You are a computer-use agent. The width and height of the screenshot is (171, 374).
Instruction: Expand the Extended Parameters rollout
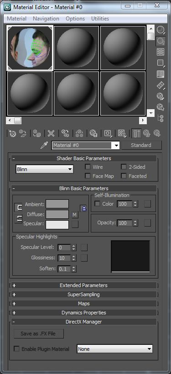83,285
